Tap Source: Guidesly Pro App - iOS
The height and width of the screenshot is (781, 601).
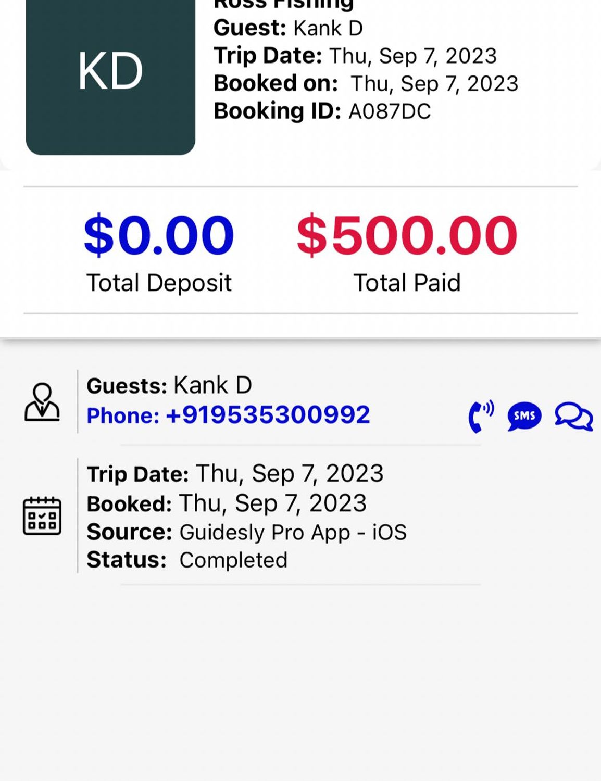coord(246,532)
